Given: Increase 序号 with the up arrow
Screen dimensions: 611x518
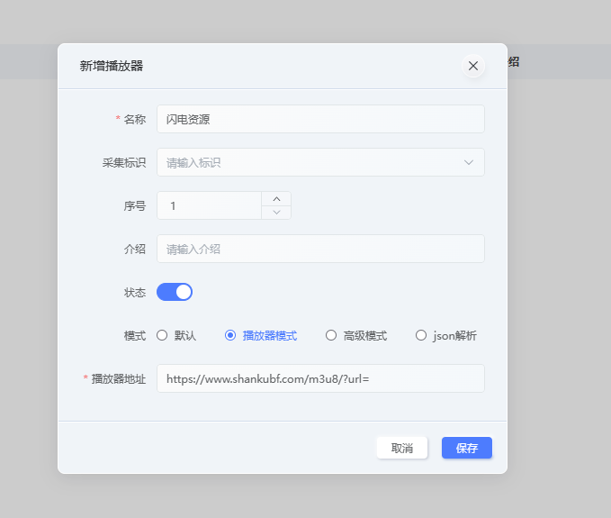Looking at the screenshot, I should pyautogui.click(x=276, y=199).
